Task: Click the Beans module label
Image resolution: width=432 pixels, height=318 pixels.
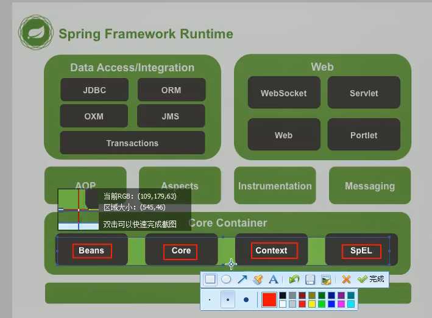Action: click(x=92, y=250)
